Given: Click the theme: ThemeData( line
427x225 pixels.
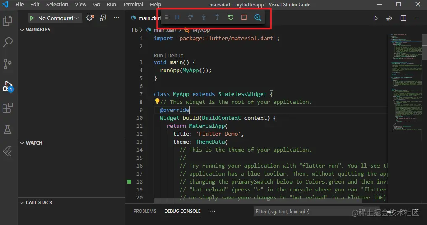Looking at the screenshot, I should pos(200,142).
